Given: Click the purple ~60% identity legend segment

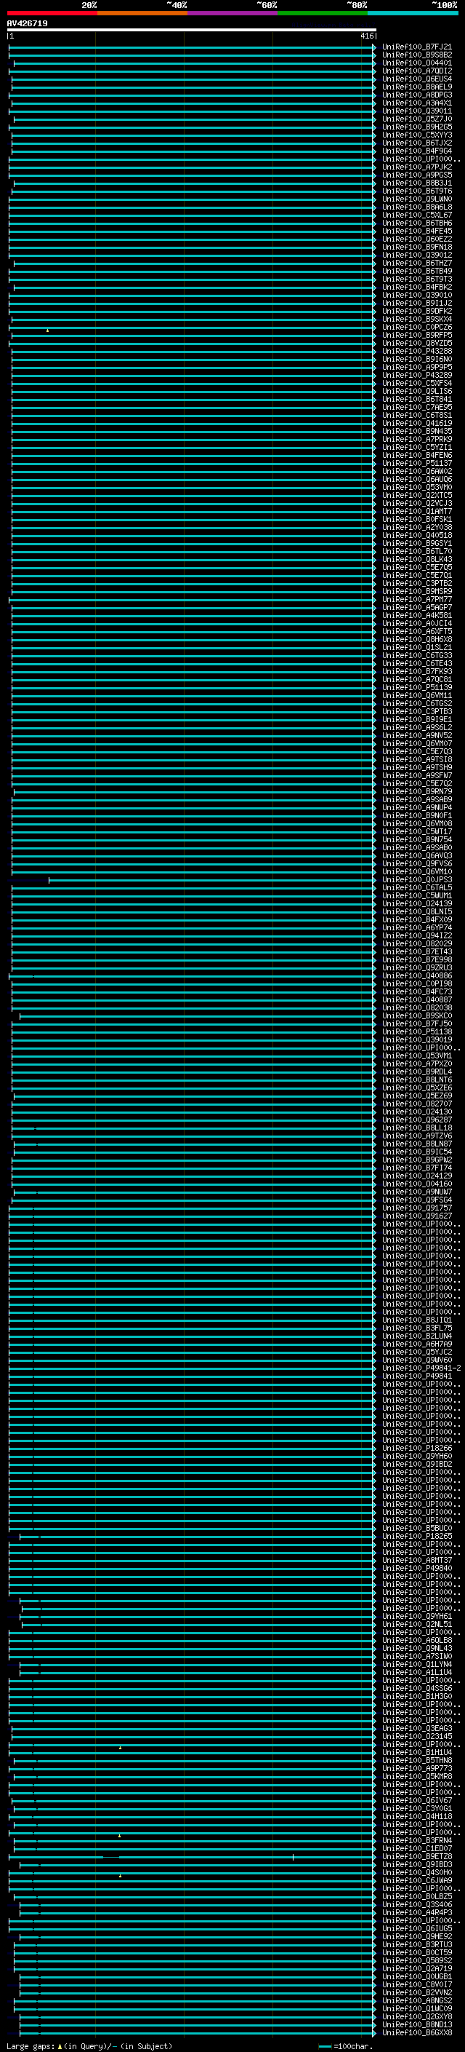Looking at the screenshot, I should tap(232, 13).
